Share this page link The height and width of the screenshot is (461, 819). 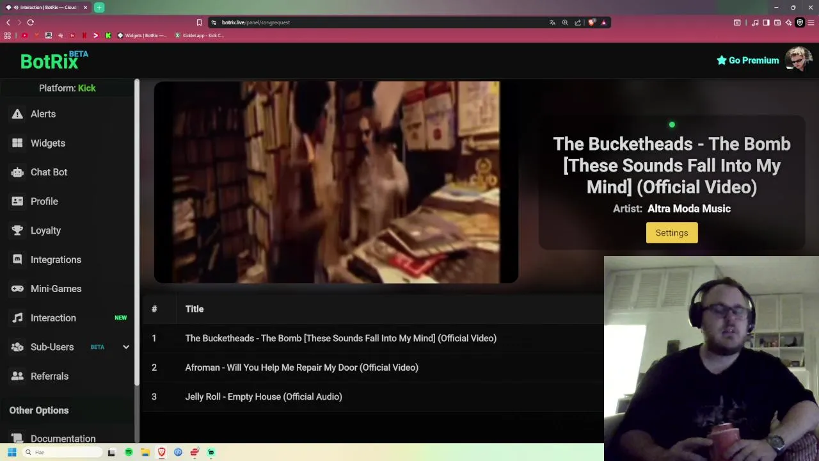coord(578,22)
